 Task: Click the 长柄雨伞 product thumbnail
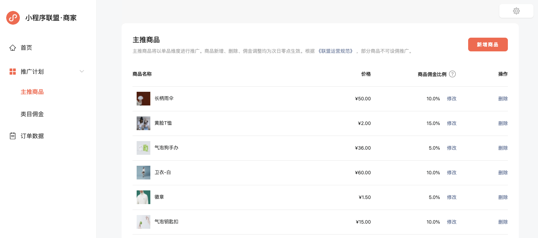(143, 99)
